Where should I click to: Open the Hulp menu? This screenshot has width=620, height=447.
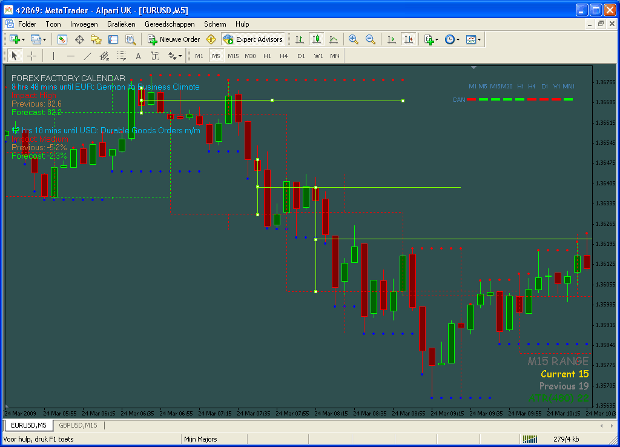(242, 24)
